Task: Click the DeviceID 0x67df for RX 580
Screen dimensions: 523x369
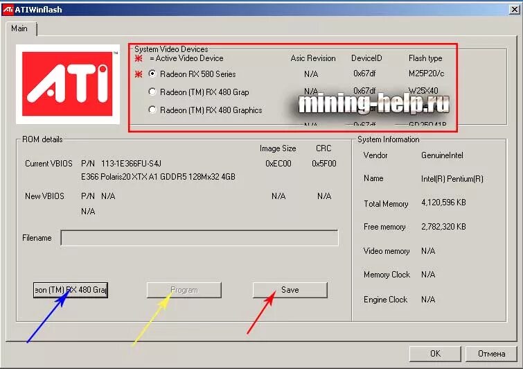Action: tap(364, 74)
